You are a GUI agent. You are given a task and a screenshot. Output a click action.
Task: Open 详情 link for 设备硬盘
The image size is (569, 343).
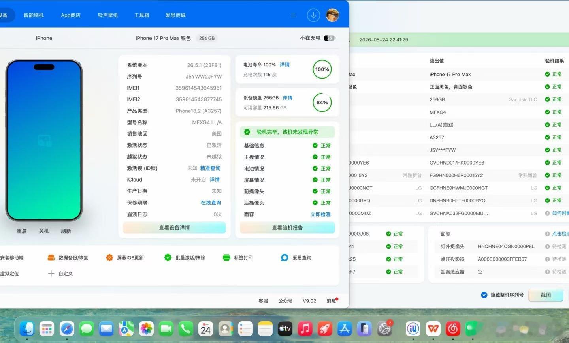pos(287,98)
